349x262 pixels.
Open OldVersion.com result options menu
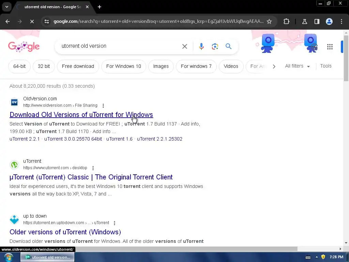[x=103, y=106]
